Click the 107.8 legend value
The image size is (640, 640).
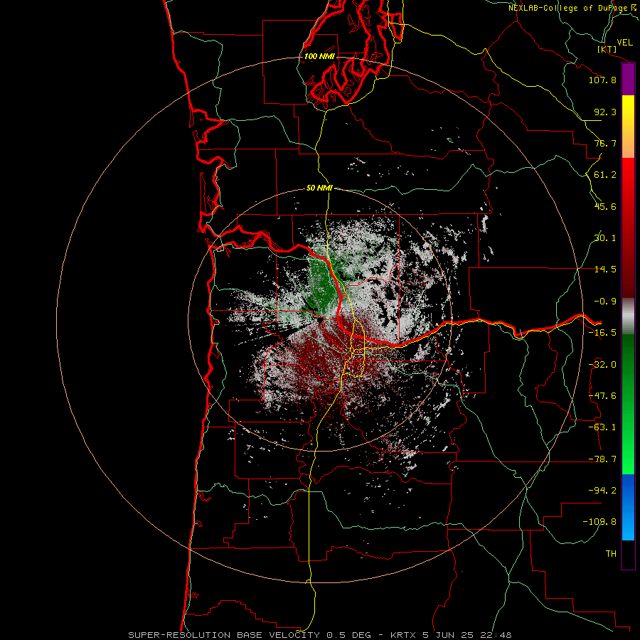(x=602, y=80)
